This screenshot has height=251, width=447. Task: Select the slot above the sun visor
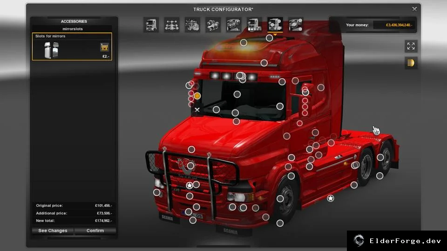pos(264,63)
